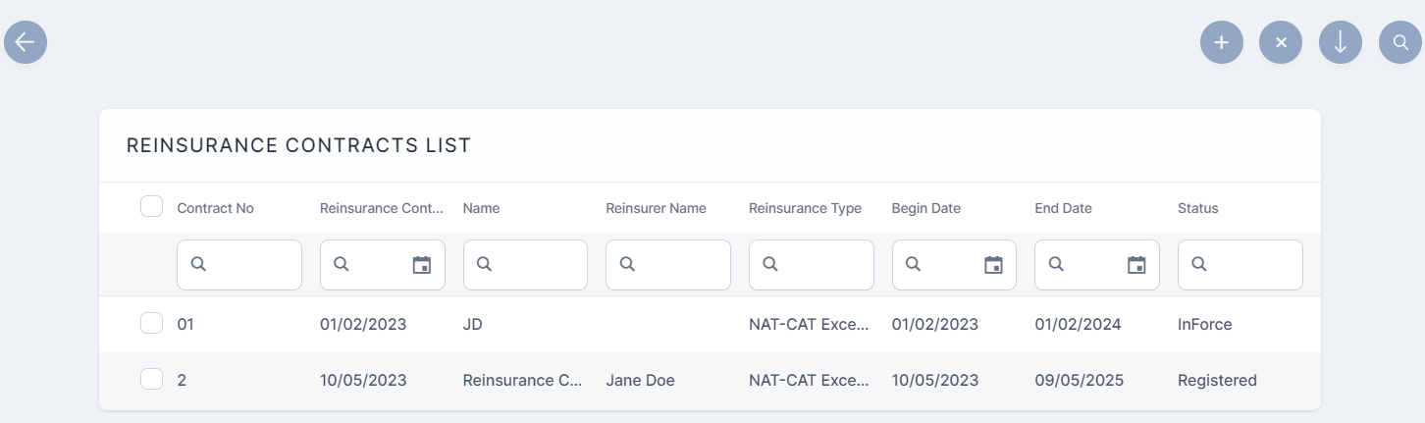Image resolution: width=1425 pixels, height=423 pixels.
Task: Click the back arrow button
Action: 26,42
